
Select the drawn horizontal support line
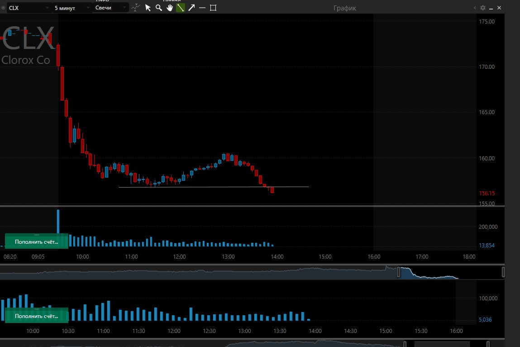click(x=214, y=187)
